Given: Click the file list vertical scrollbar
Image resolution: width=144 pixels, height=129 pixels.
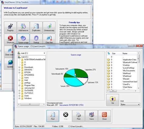Looking at the screenshot, I should 139,71.
